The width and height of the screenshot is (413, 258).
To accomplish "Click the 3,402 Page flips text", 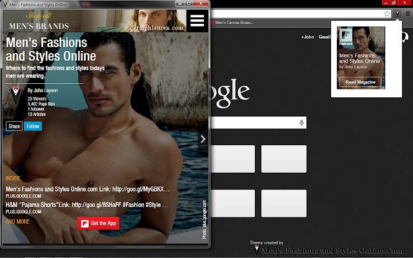I will coord(41,104).
